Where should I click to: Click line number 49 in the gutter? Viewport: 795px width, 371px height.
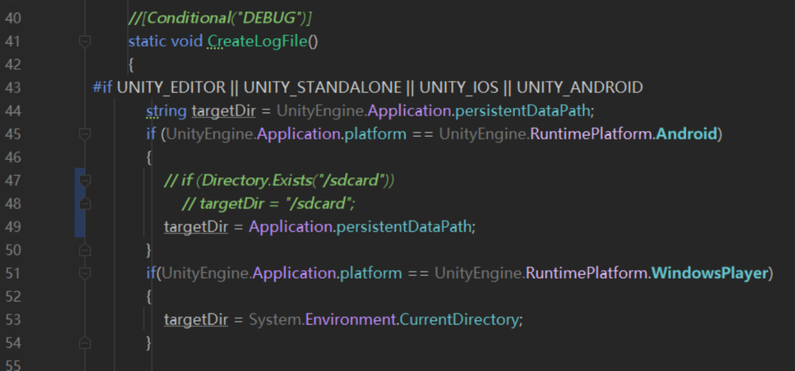pos(13,227)
